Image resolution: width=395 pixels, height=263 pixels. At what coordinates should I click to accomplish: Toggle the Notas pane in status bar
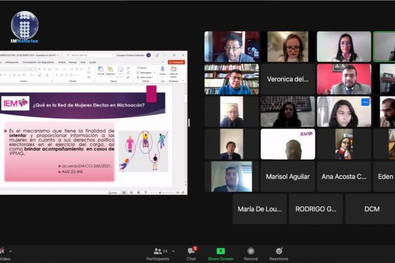pyautogui.click(x=112, y=192)
